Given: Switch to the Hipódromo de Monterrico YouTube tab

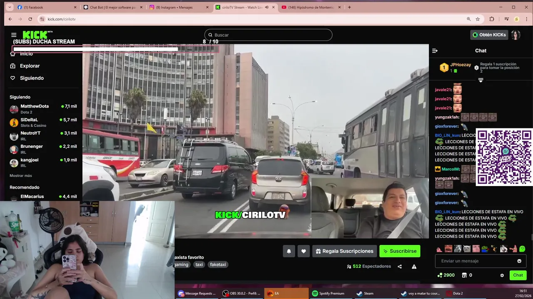Looking at the screenshot, I should [x=311, y=7].
